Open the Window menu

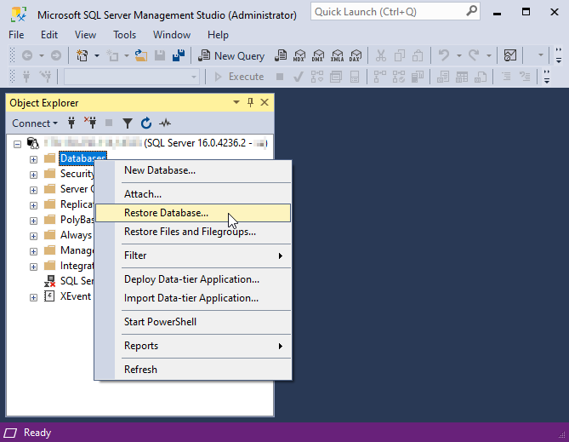tap(172, 35)
